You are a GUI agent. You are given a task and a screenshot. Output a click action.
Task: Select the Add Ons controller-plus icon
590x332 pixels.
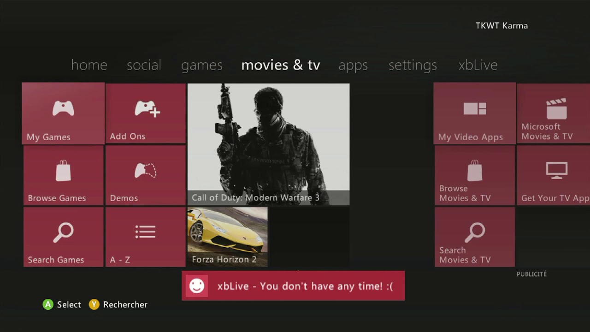pos(147,109)
